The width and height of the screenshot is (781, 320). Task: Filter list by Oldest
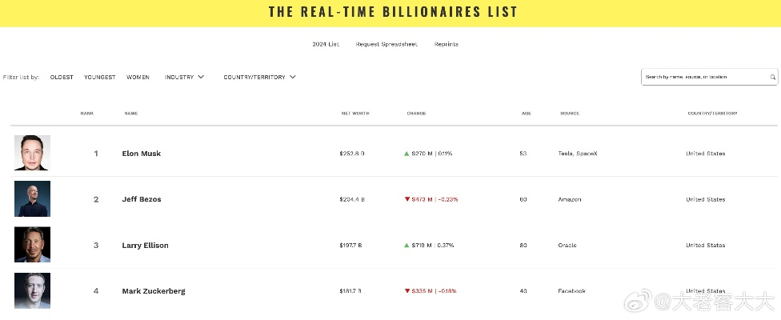[62, 78]
